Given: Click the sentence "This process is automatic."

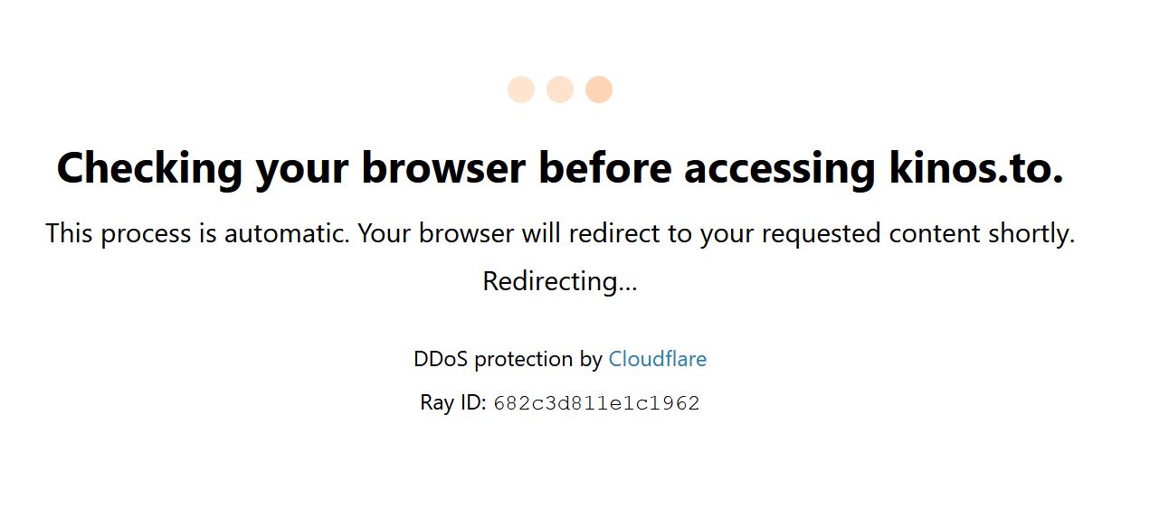Looking at the screenshot, I should pos(197,233).
